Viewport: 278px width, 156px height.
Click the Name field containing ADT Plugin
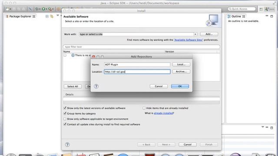137,65
